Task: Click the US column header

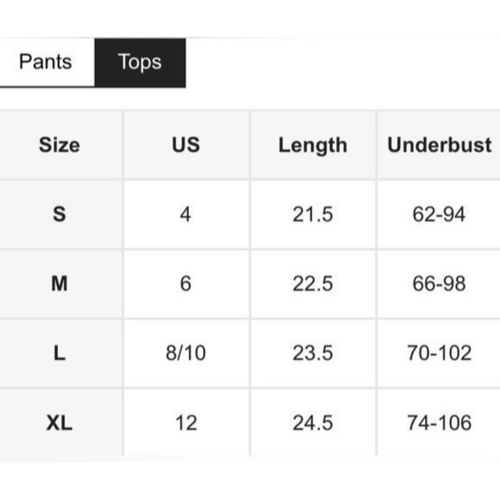Action: (x=186, y=145)
